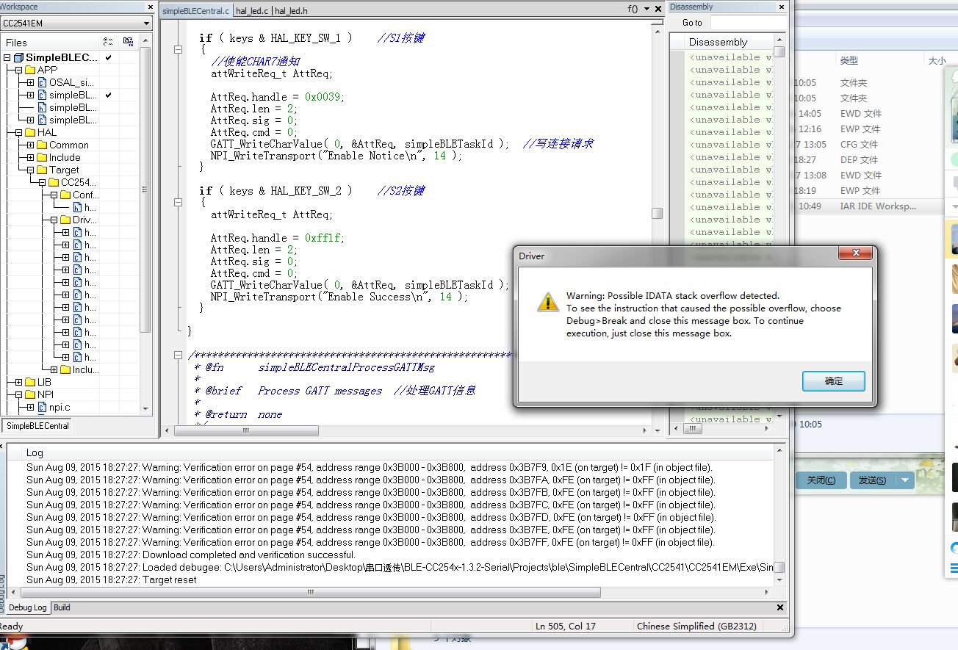Screen dimensions: 958x650
Task: Expand the npi.c file node
Action: 31,407
